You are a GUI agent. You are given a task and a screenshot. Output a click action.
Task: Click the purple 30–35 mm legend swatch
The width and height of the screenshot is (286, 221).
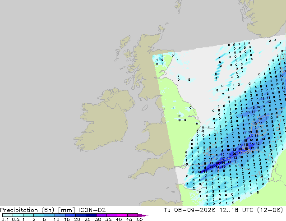[101, 215]
